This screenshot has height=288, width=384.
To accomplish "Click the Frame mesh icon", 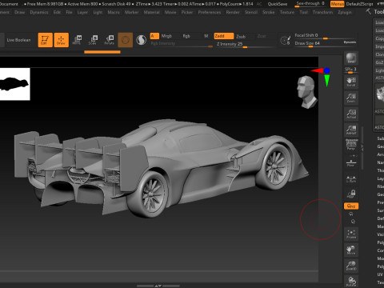I will click(351, 234).
